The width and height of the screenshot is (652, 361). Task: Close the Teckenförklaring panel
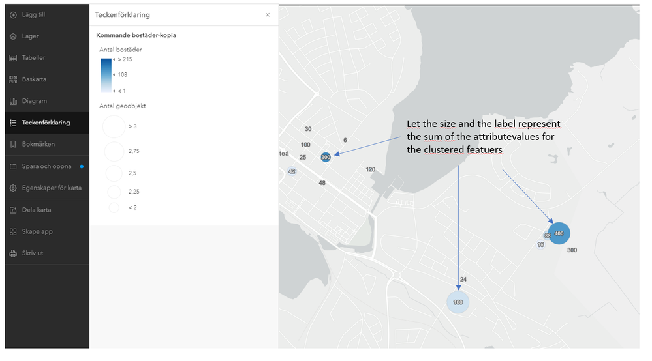(267, 15)
